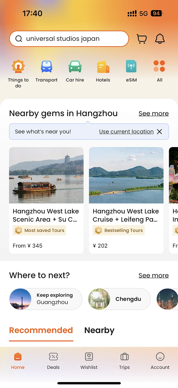
Task: Dismiss the location suggestion banner
Action: 160,132
